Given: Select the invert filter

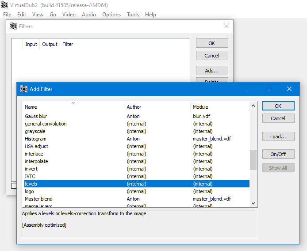Looking at the screenshot, I should 137,169.
